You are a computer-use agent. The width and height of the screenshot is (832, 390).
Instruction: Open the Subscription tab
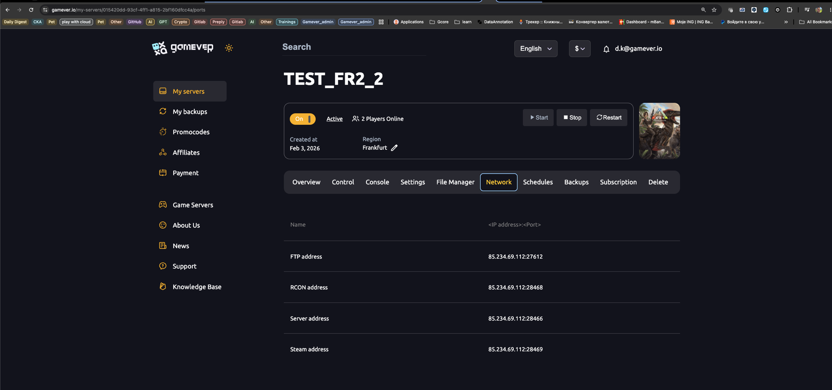pos(618,182)
